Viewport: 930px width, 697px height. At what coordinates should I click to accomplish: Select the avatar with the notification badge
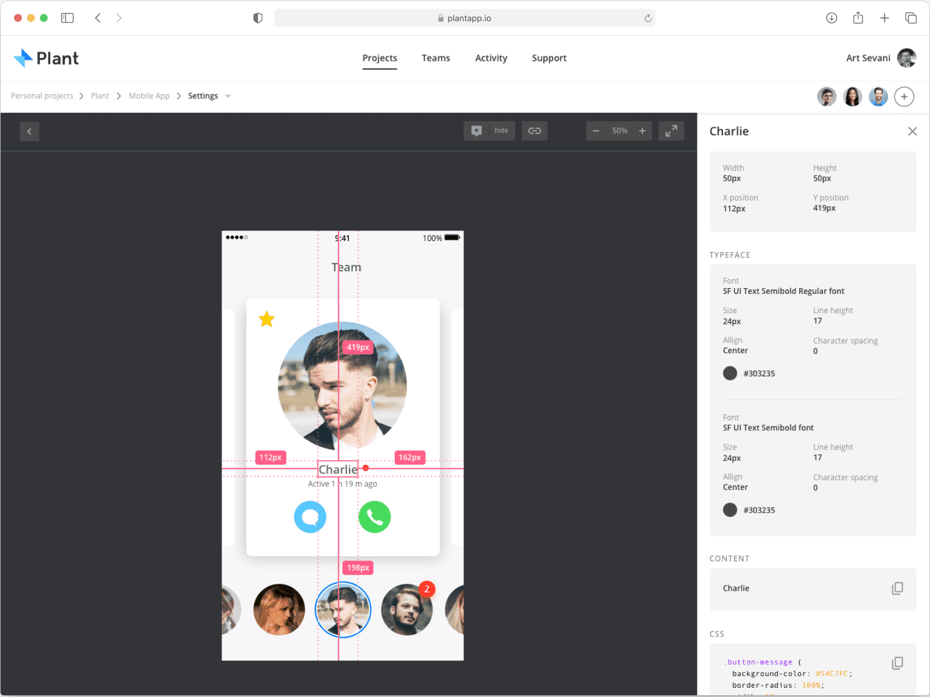pyautogui.click(x=407, y=610)
